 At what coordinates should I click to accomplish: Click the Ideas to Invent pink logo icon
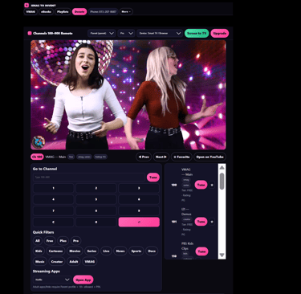click(x=26, y=6)
